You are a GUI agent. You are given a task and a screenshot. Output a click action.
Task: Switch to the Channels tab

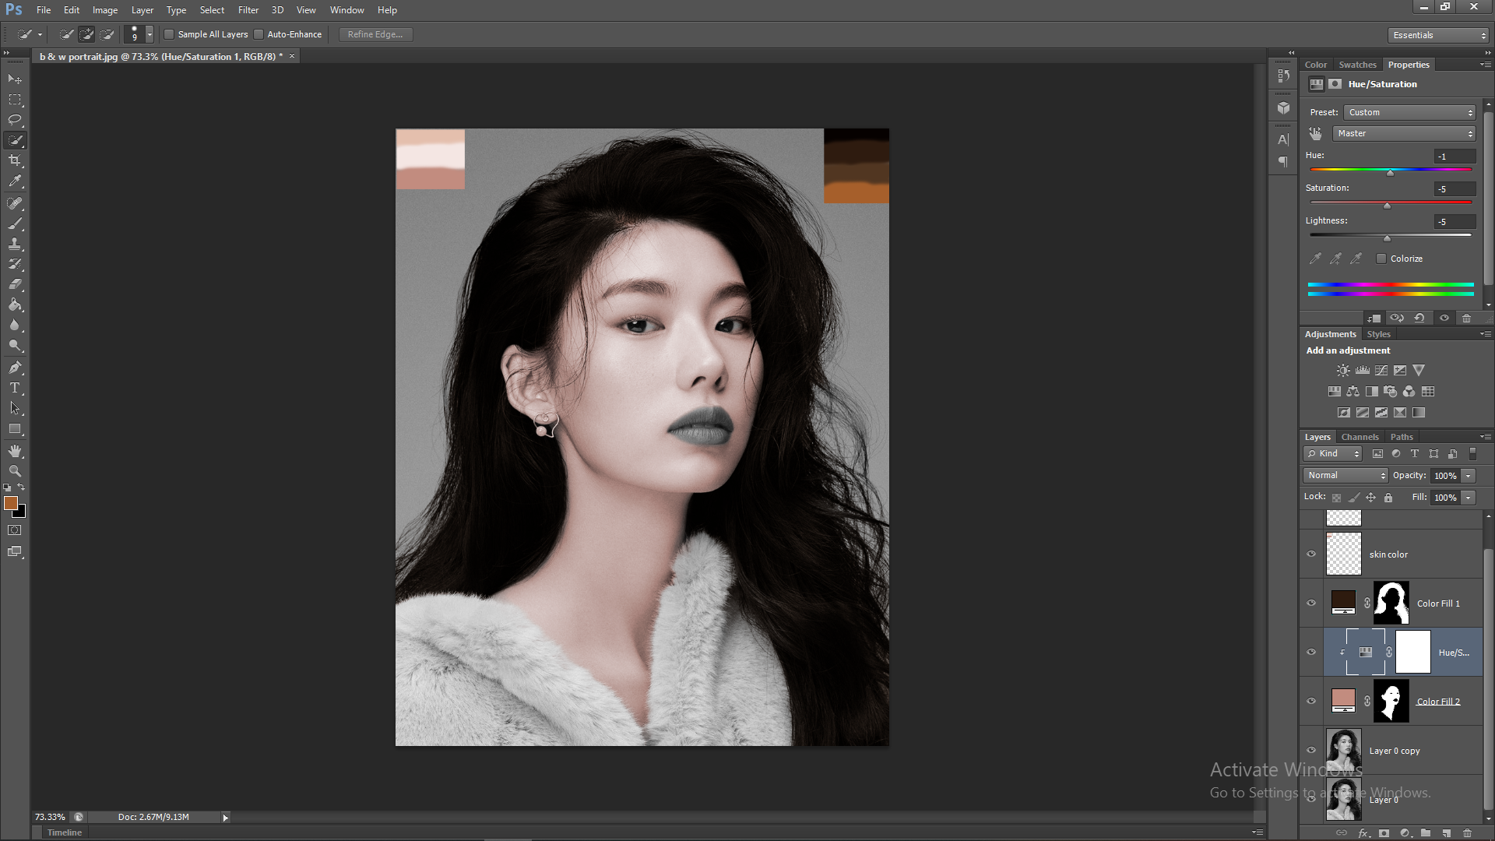pos(1360,437)
